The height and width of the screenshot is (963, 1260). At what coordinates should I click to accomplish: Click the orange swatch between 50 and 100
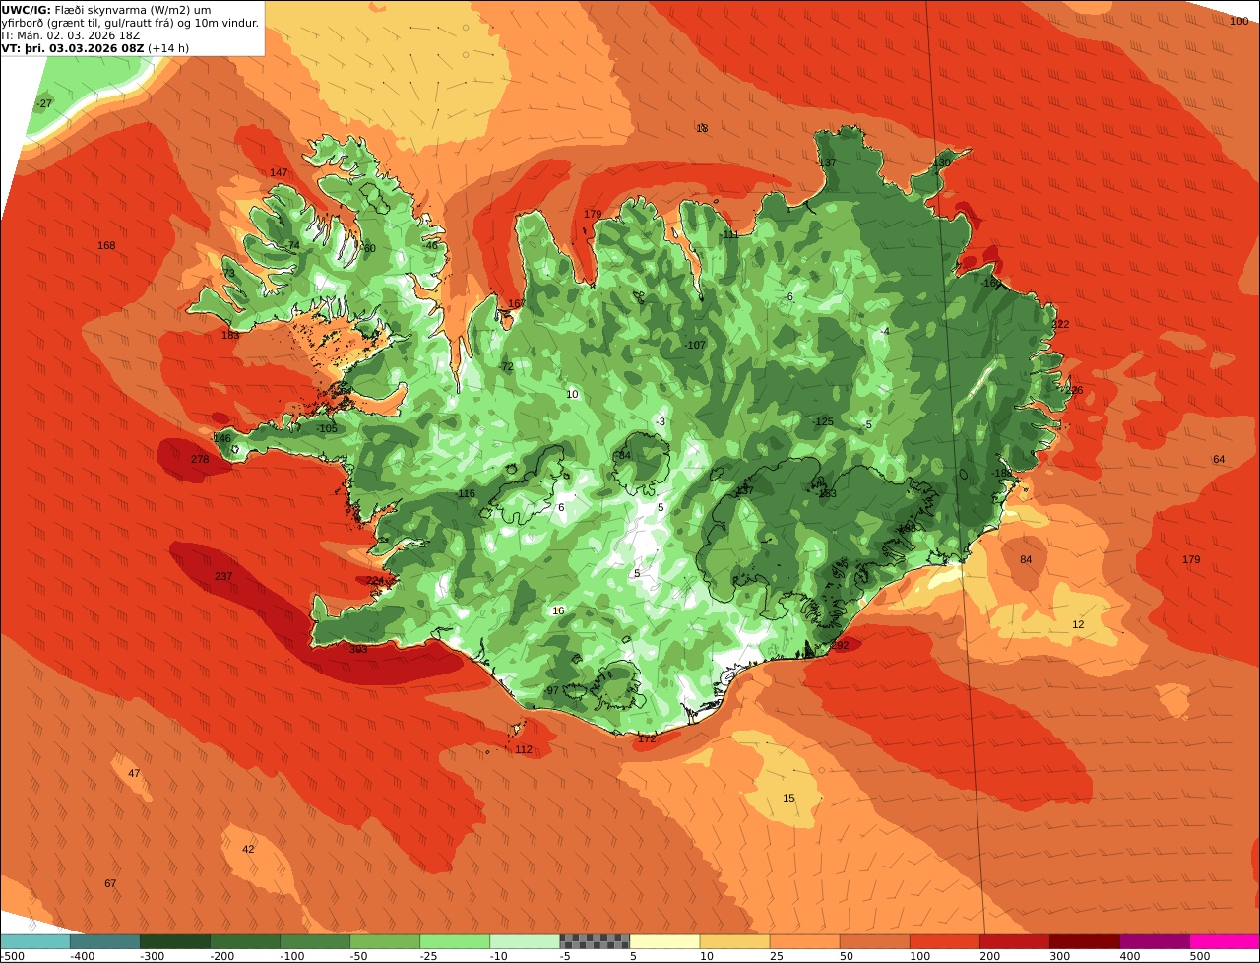874,941
